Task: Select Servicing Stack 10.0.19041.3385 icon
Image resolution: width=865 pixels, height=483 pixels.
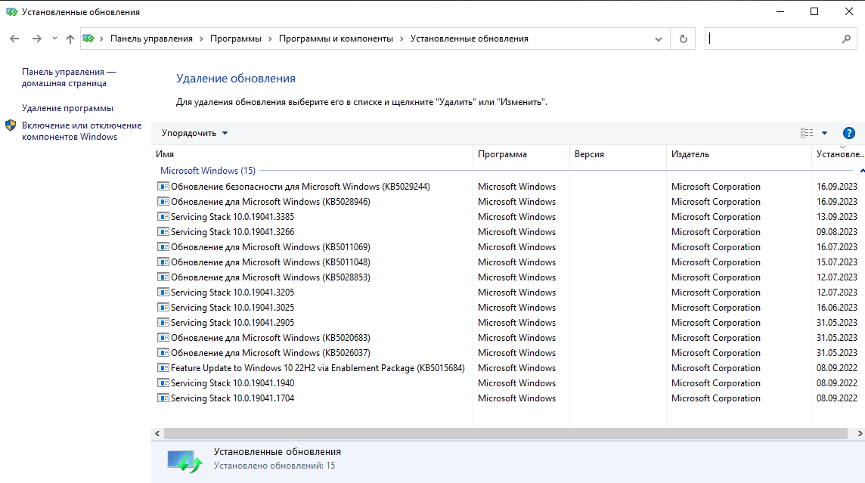Action: (x=163, y=217)
